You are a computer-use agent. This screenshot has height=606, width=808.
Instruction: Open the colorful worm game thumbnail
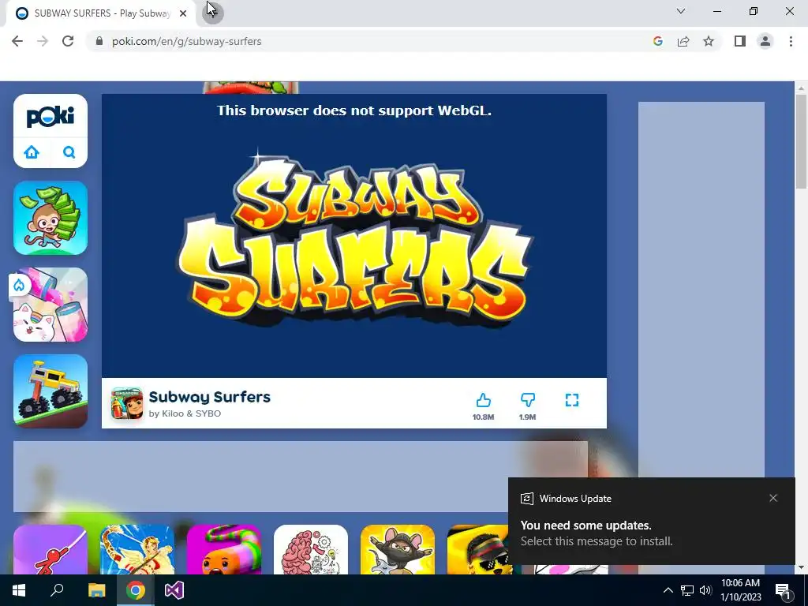pyautogui.click(x=223, y=549)
